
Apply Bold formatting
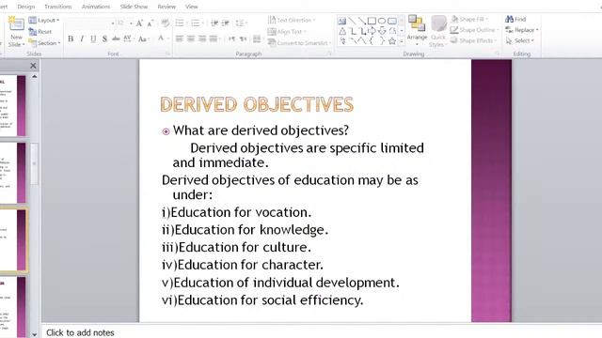click(x=71, y=39)
